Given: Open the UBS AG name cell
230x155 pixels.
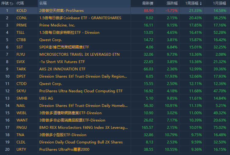Looking at the screenshot, I should pos(46,98).
